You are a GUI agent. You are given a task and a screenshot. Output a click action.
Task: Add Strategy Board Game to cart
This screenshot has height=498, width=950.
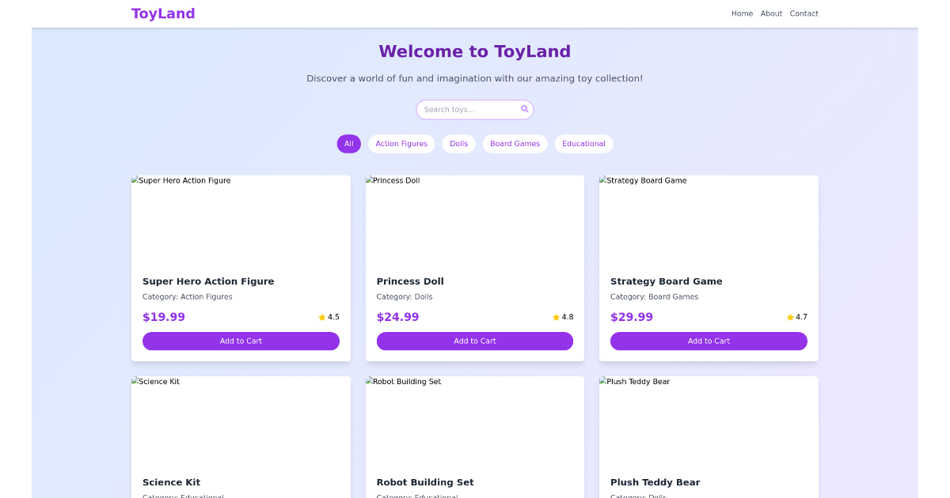(x=708, y=341)
